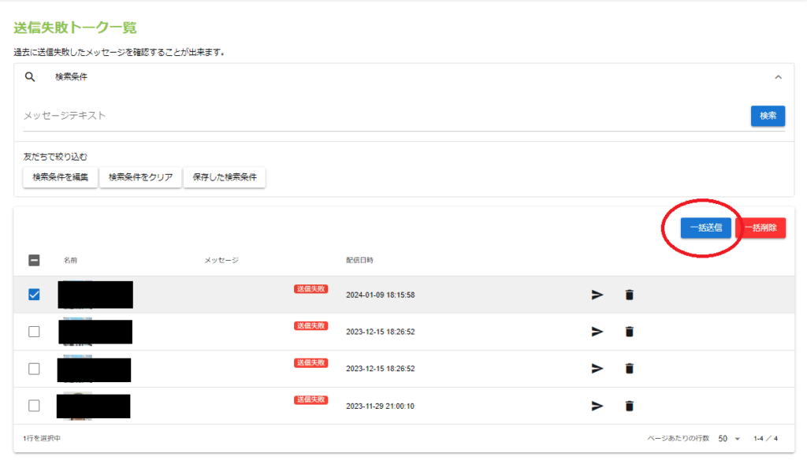Click the magnifying glass search icon
This screenshot has height=464, width=807.
31,77
